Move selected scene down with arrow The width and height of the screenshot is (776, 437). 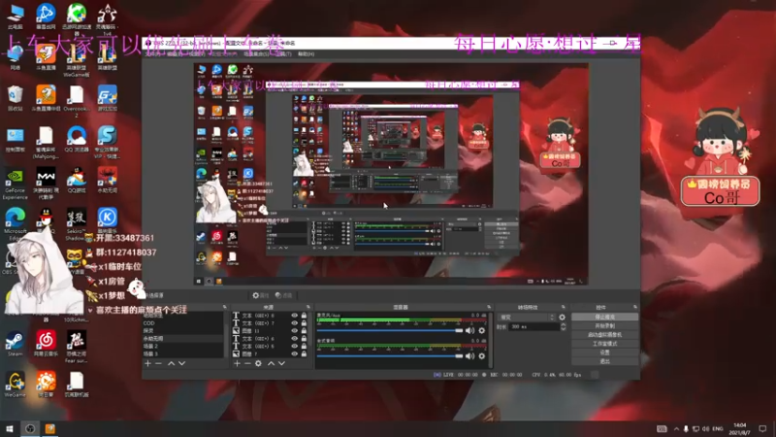pos(182,363)
